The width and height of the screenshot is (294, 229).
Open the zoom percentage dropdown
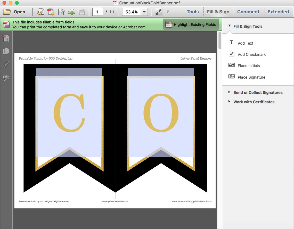coord(144,12)
